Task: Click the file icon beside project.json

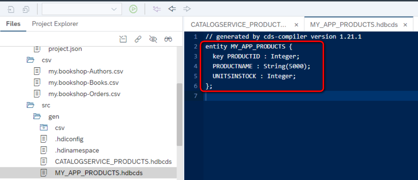Action: coord(37,49)
